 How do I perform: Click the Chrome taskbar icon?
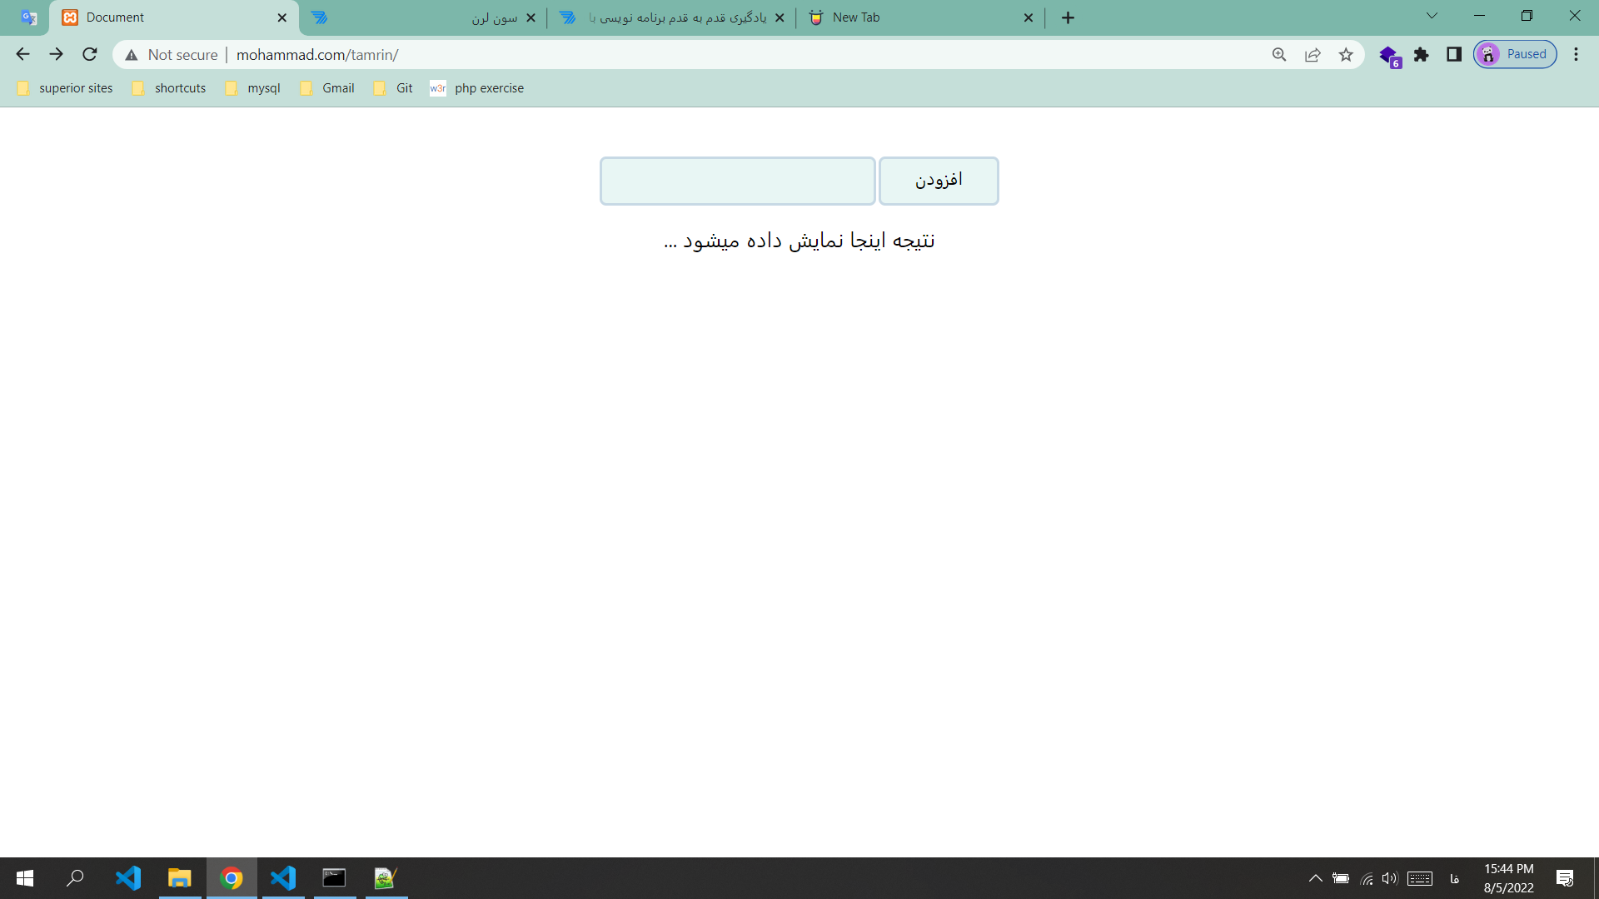232,878
